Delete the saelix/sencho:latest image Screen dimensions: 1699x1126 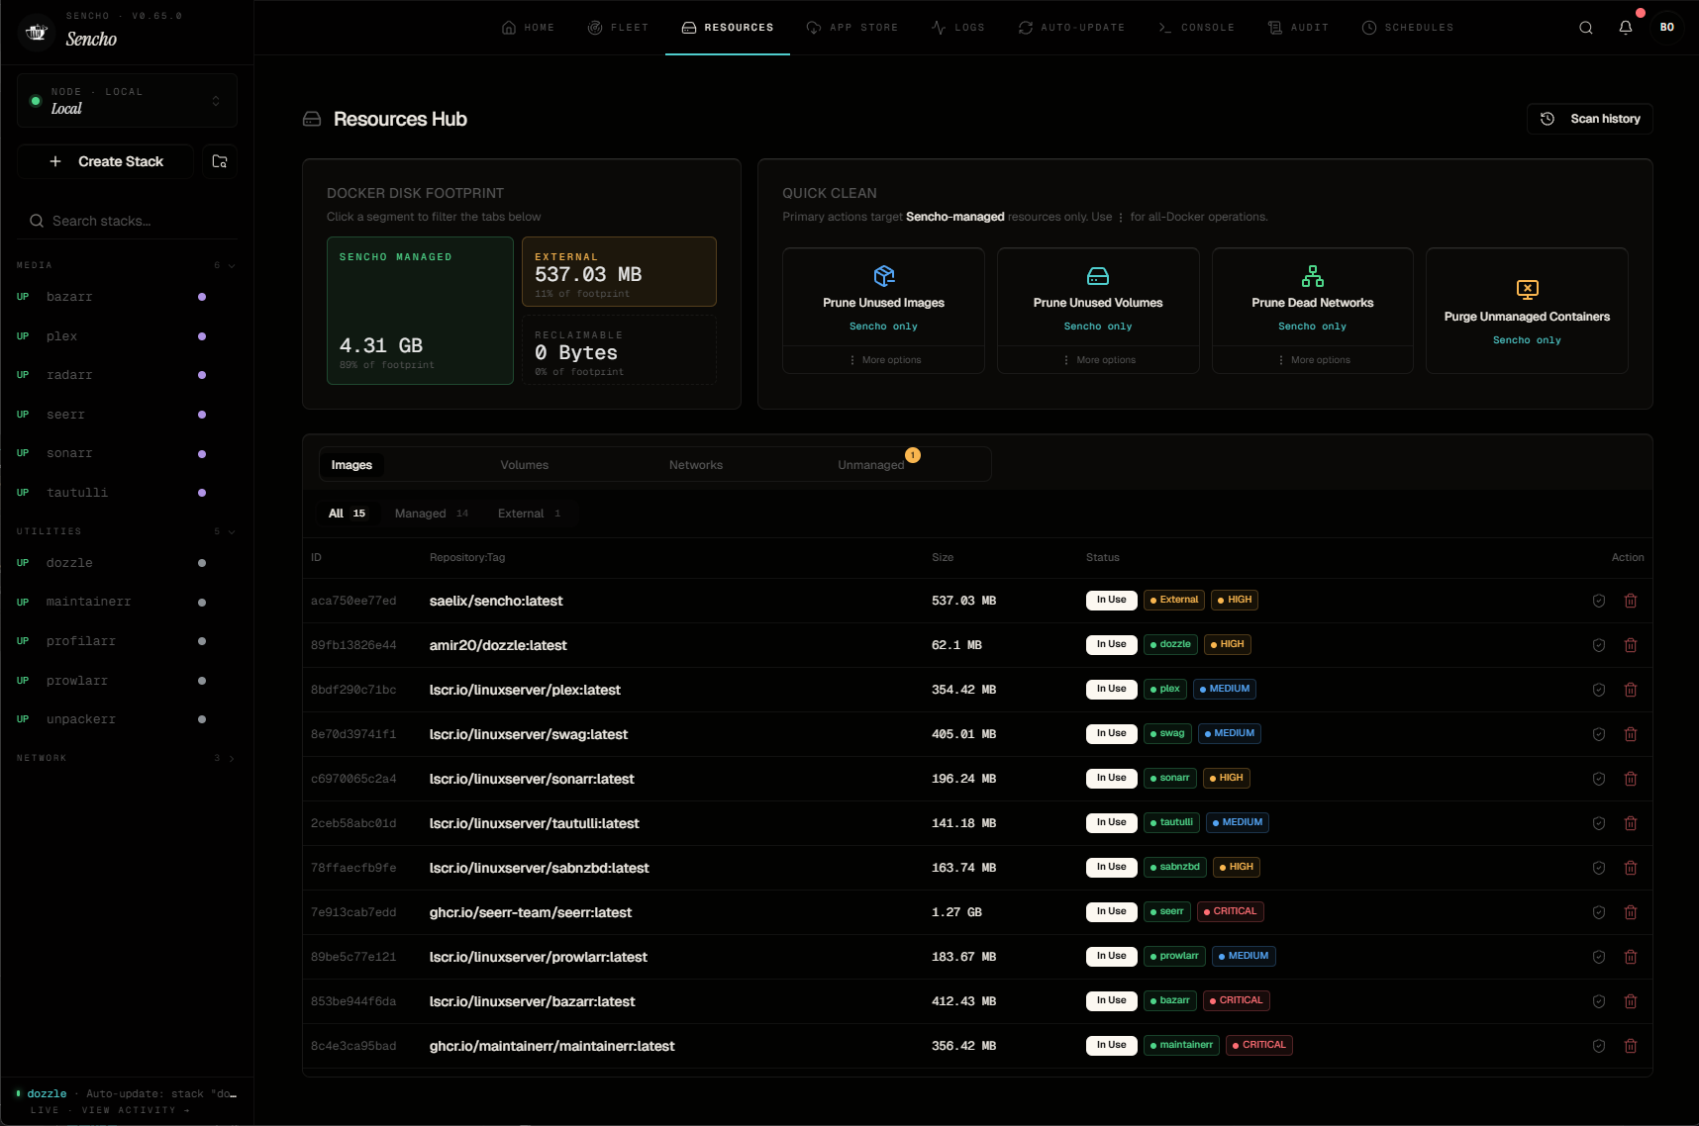(x=1631, y=601)
